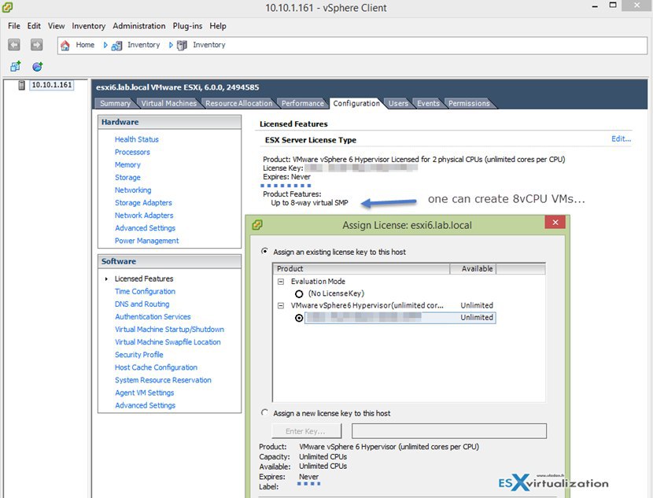Open the Authentication Services link
The width and height of the screenshot is (653, 498).
click(153, 317)
